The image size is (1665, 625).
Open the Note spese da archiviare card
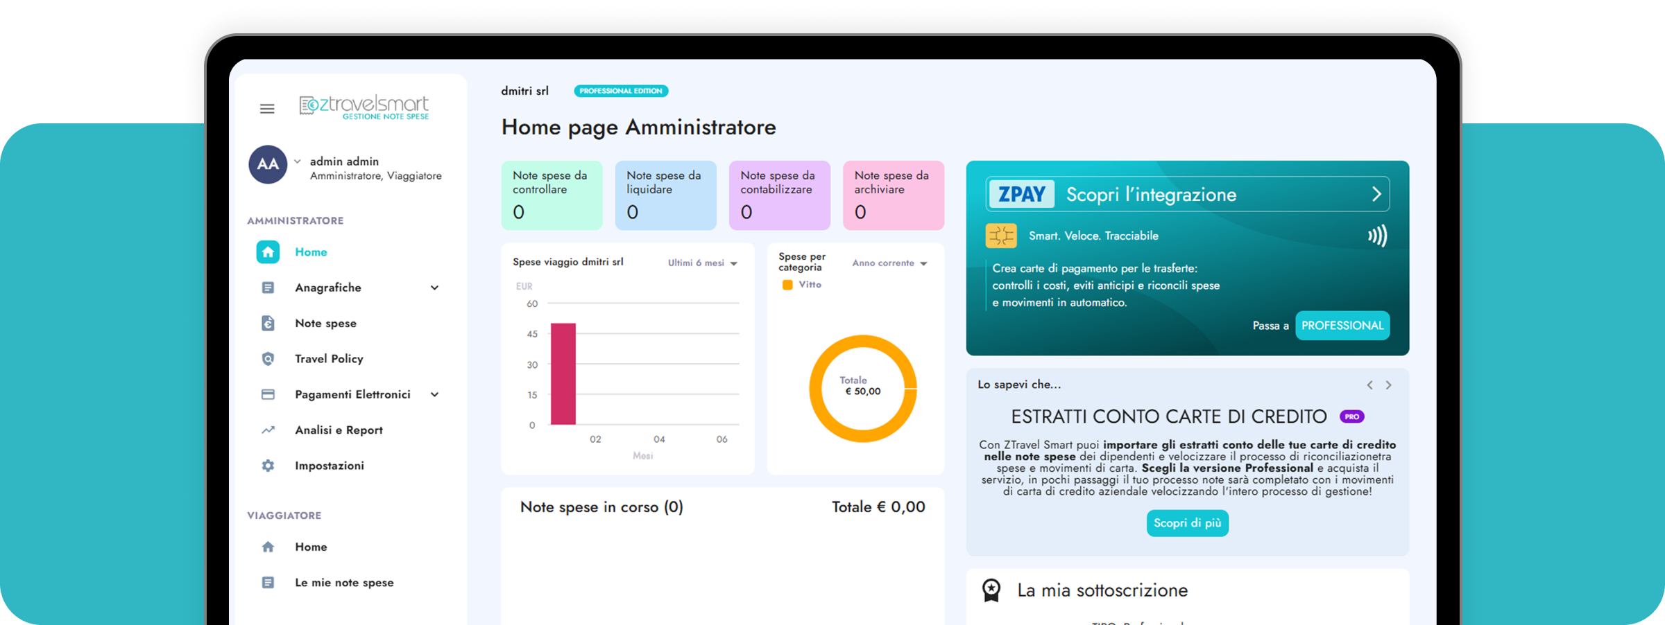894,195
